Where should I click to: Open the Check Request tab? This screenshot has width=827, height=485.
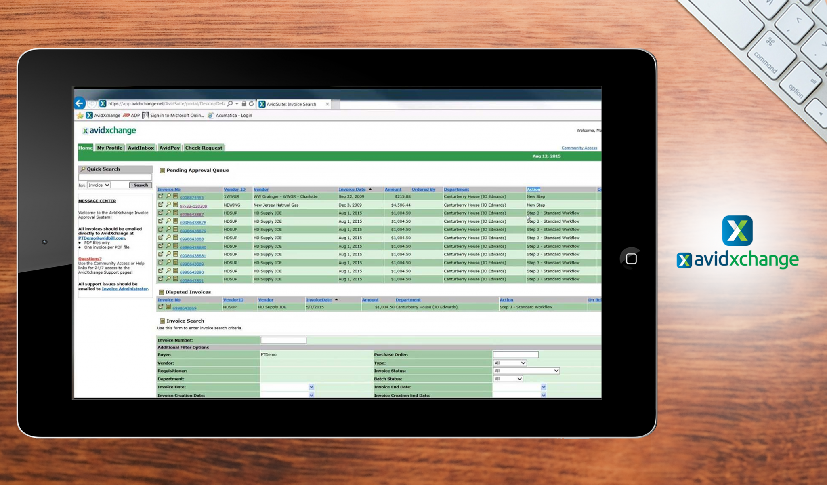pos(204,148)
